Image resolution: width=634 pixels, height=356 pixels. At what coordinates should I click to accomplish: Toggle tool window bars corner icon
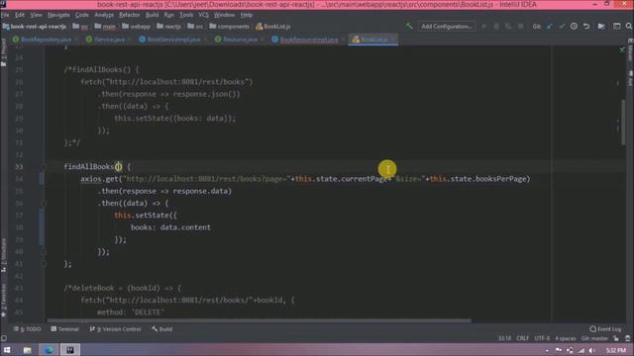[x=4, y=338]
